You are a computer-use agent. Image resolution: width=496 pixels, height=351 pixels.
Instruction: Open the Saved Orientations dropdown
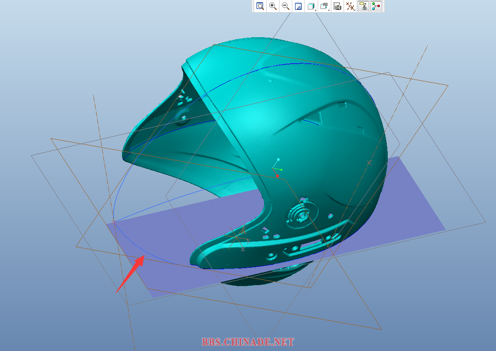[x=324, y=6]
